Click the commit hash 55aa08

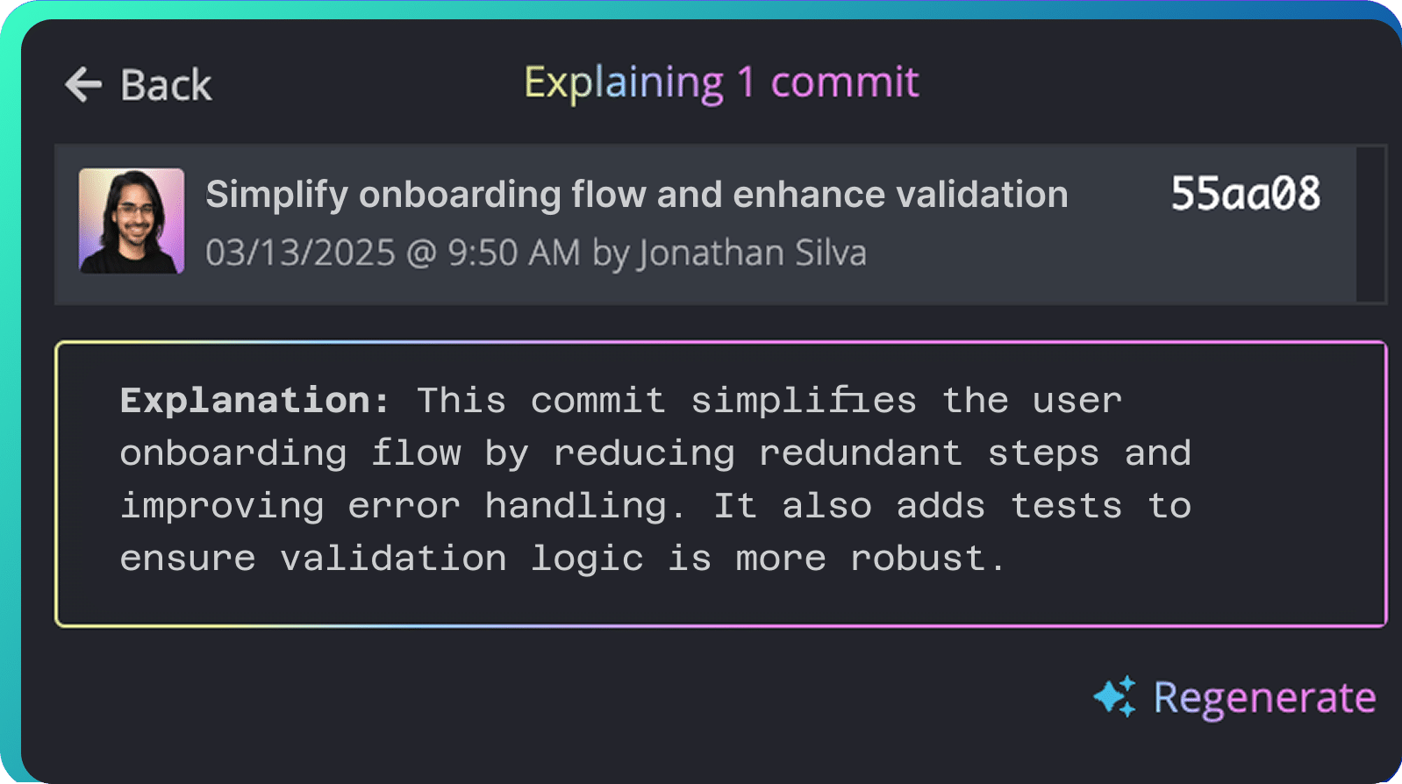pyautogui.click(x=1245, y=194)
